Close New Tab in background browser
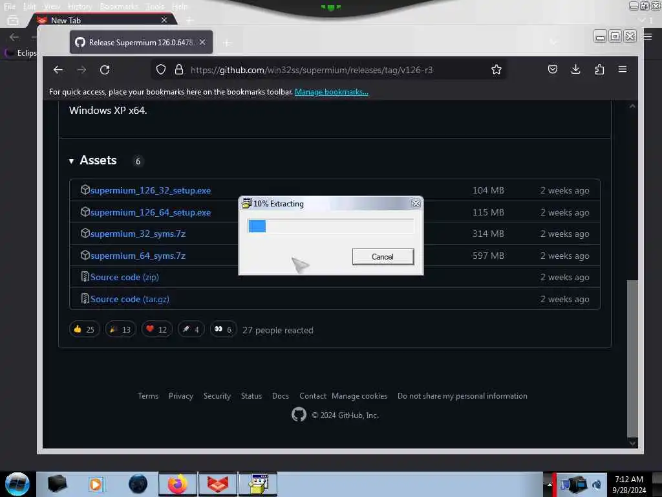The height and width of the screenshot is (497, 662). (164, 20)
